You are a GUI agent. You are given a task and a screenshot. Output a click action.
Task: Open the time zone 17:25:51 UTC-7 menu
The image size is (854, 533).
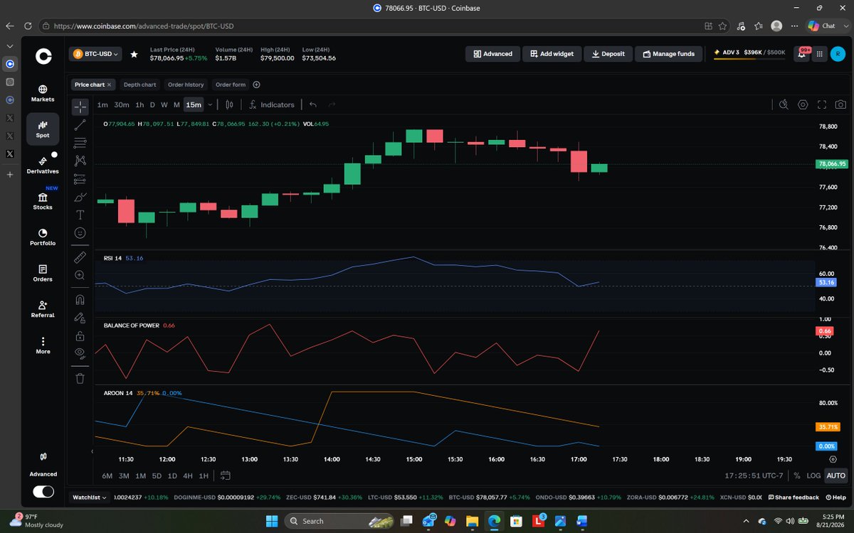[x=754, y=475]
